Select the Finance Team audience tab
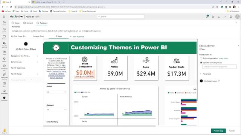 38,36
